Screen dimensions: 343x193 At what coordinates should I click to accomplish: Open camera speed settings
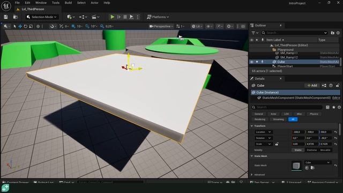click(180, 26)
